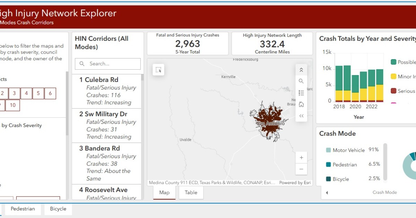416x218 pixels.
Task: Select council district 3 filter
Action: pyautogui.click(x=14, y=93)
